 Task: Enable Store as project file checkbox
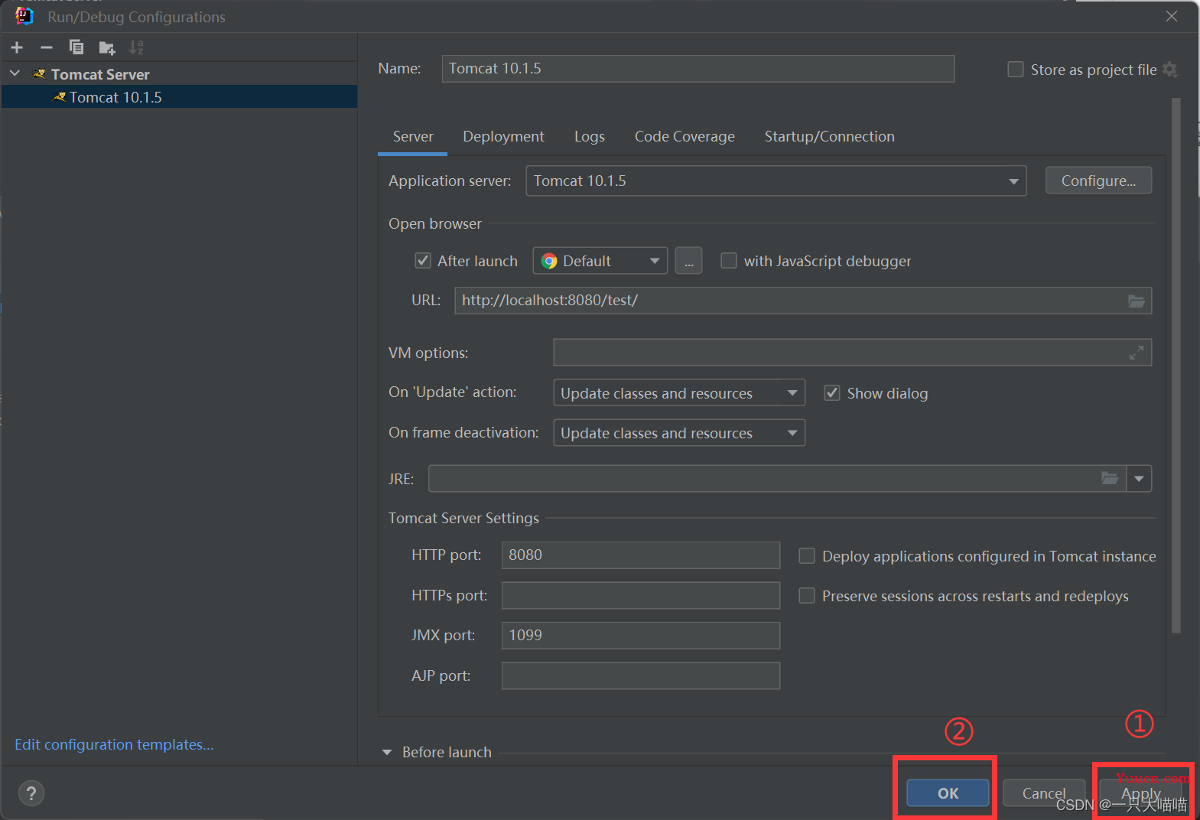(1016, 70)
